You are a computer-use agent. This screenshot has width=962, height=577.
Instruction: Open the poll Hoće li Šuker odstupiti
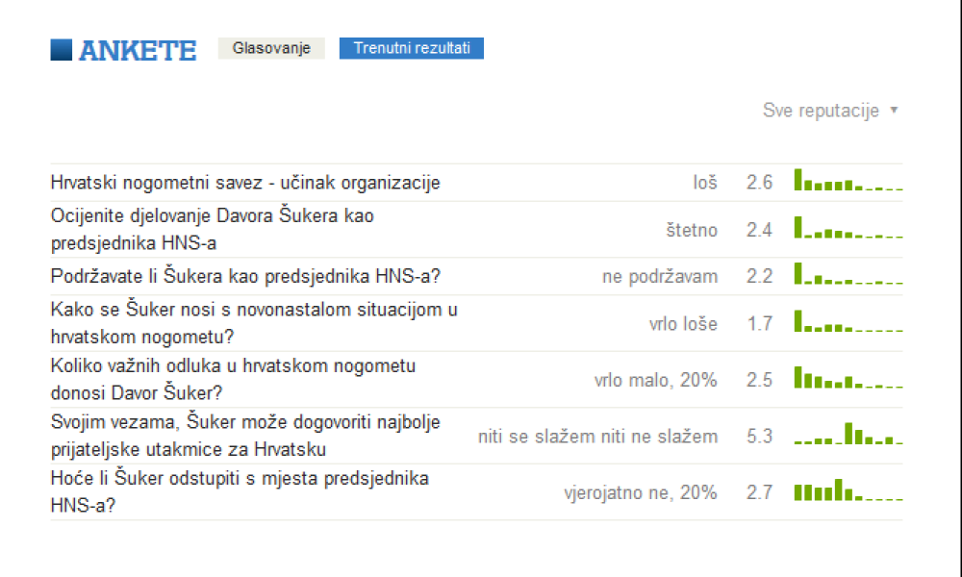pos(240,491)
